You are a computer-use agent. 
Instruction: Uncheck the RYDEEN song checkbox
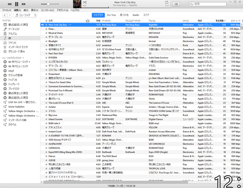point(46,58)
